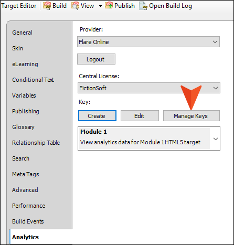Click the Logout button
234x245 pixels.
point(96,59)
